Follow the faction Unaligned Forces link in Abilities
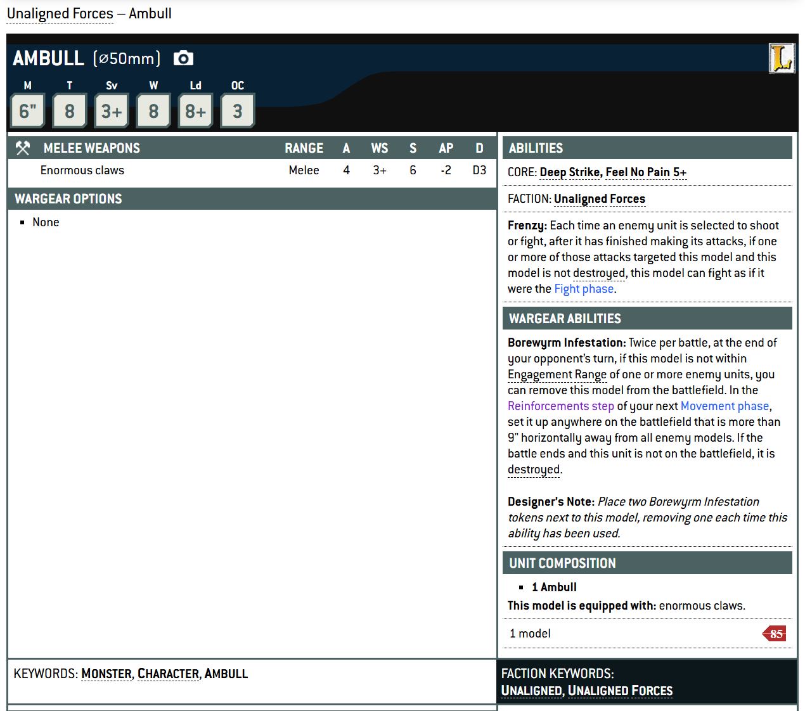Viewport: 805px width, 711px height. pos(600,199)
